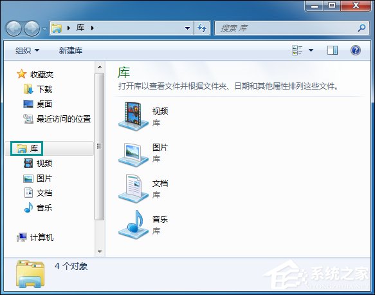375x295 pixels.
Task: Click the sidebar scrollbar thumb
Action: (100, 146)
